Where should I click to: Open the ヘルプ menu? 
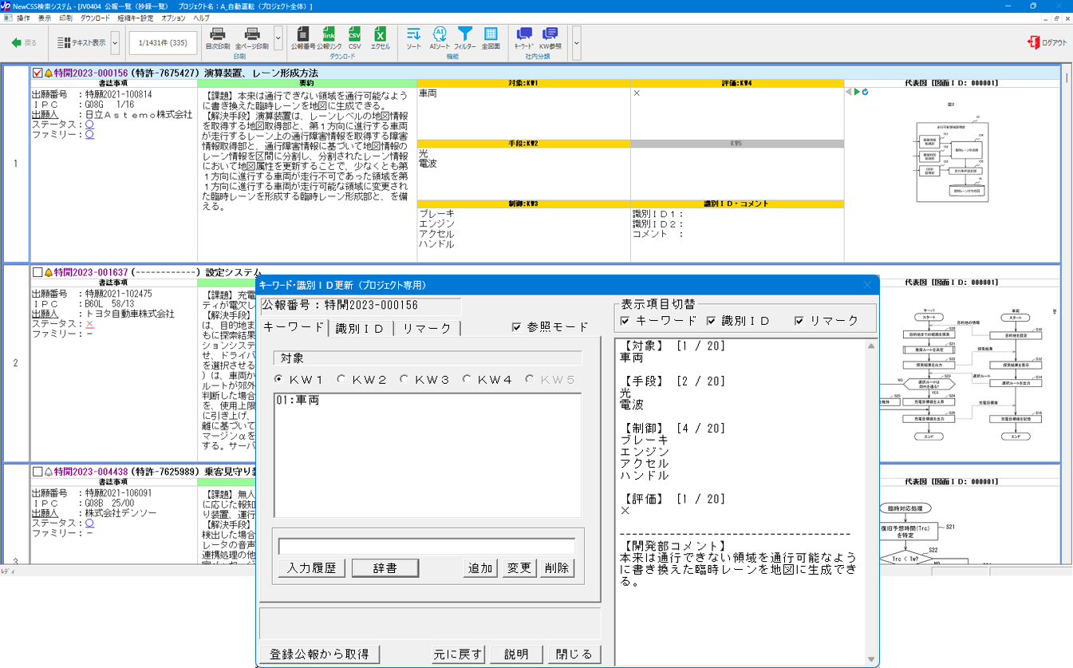point(202,18)
